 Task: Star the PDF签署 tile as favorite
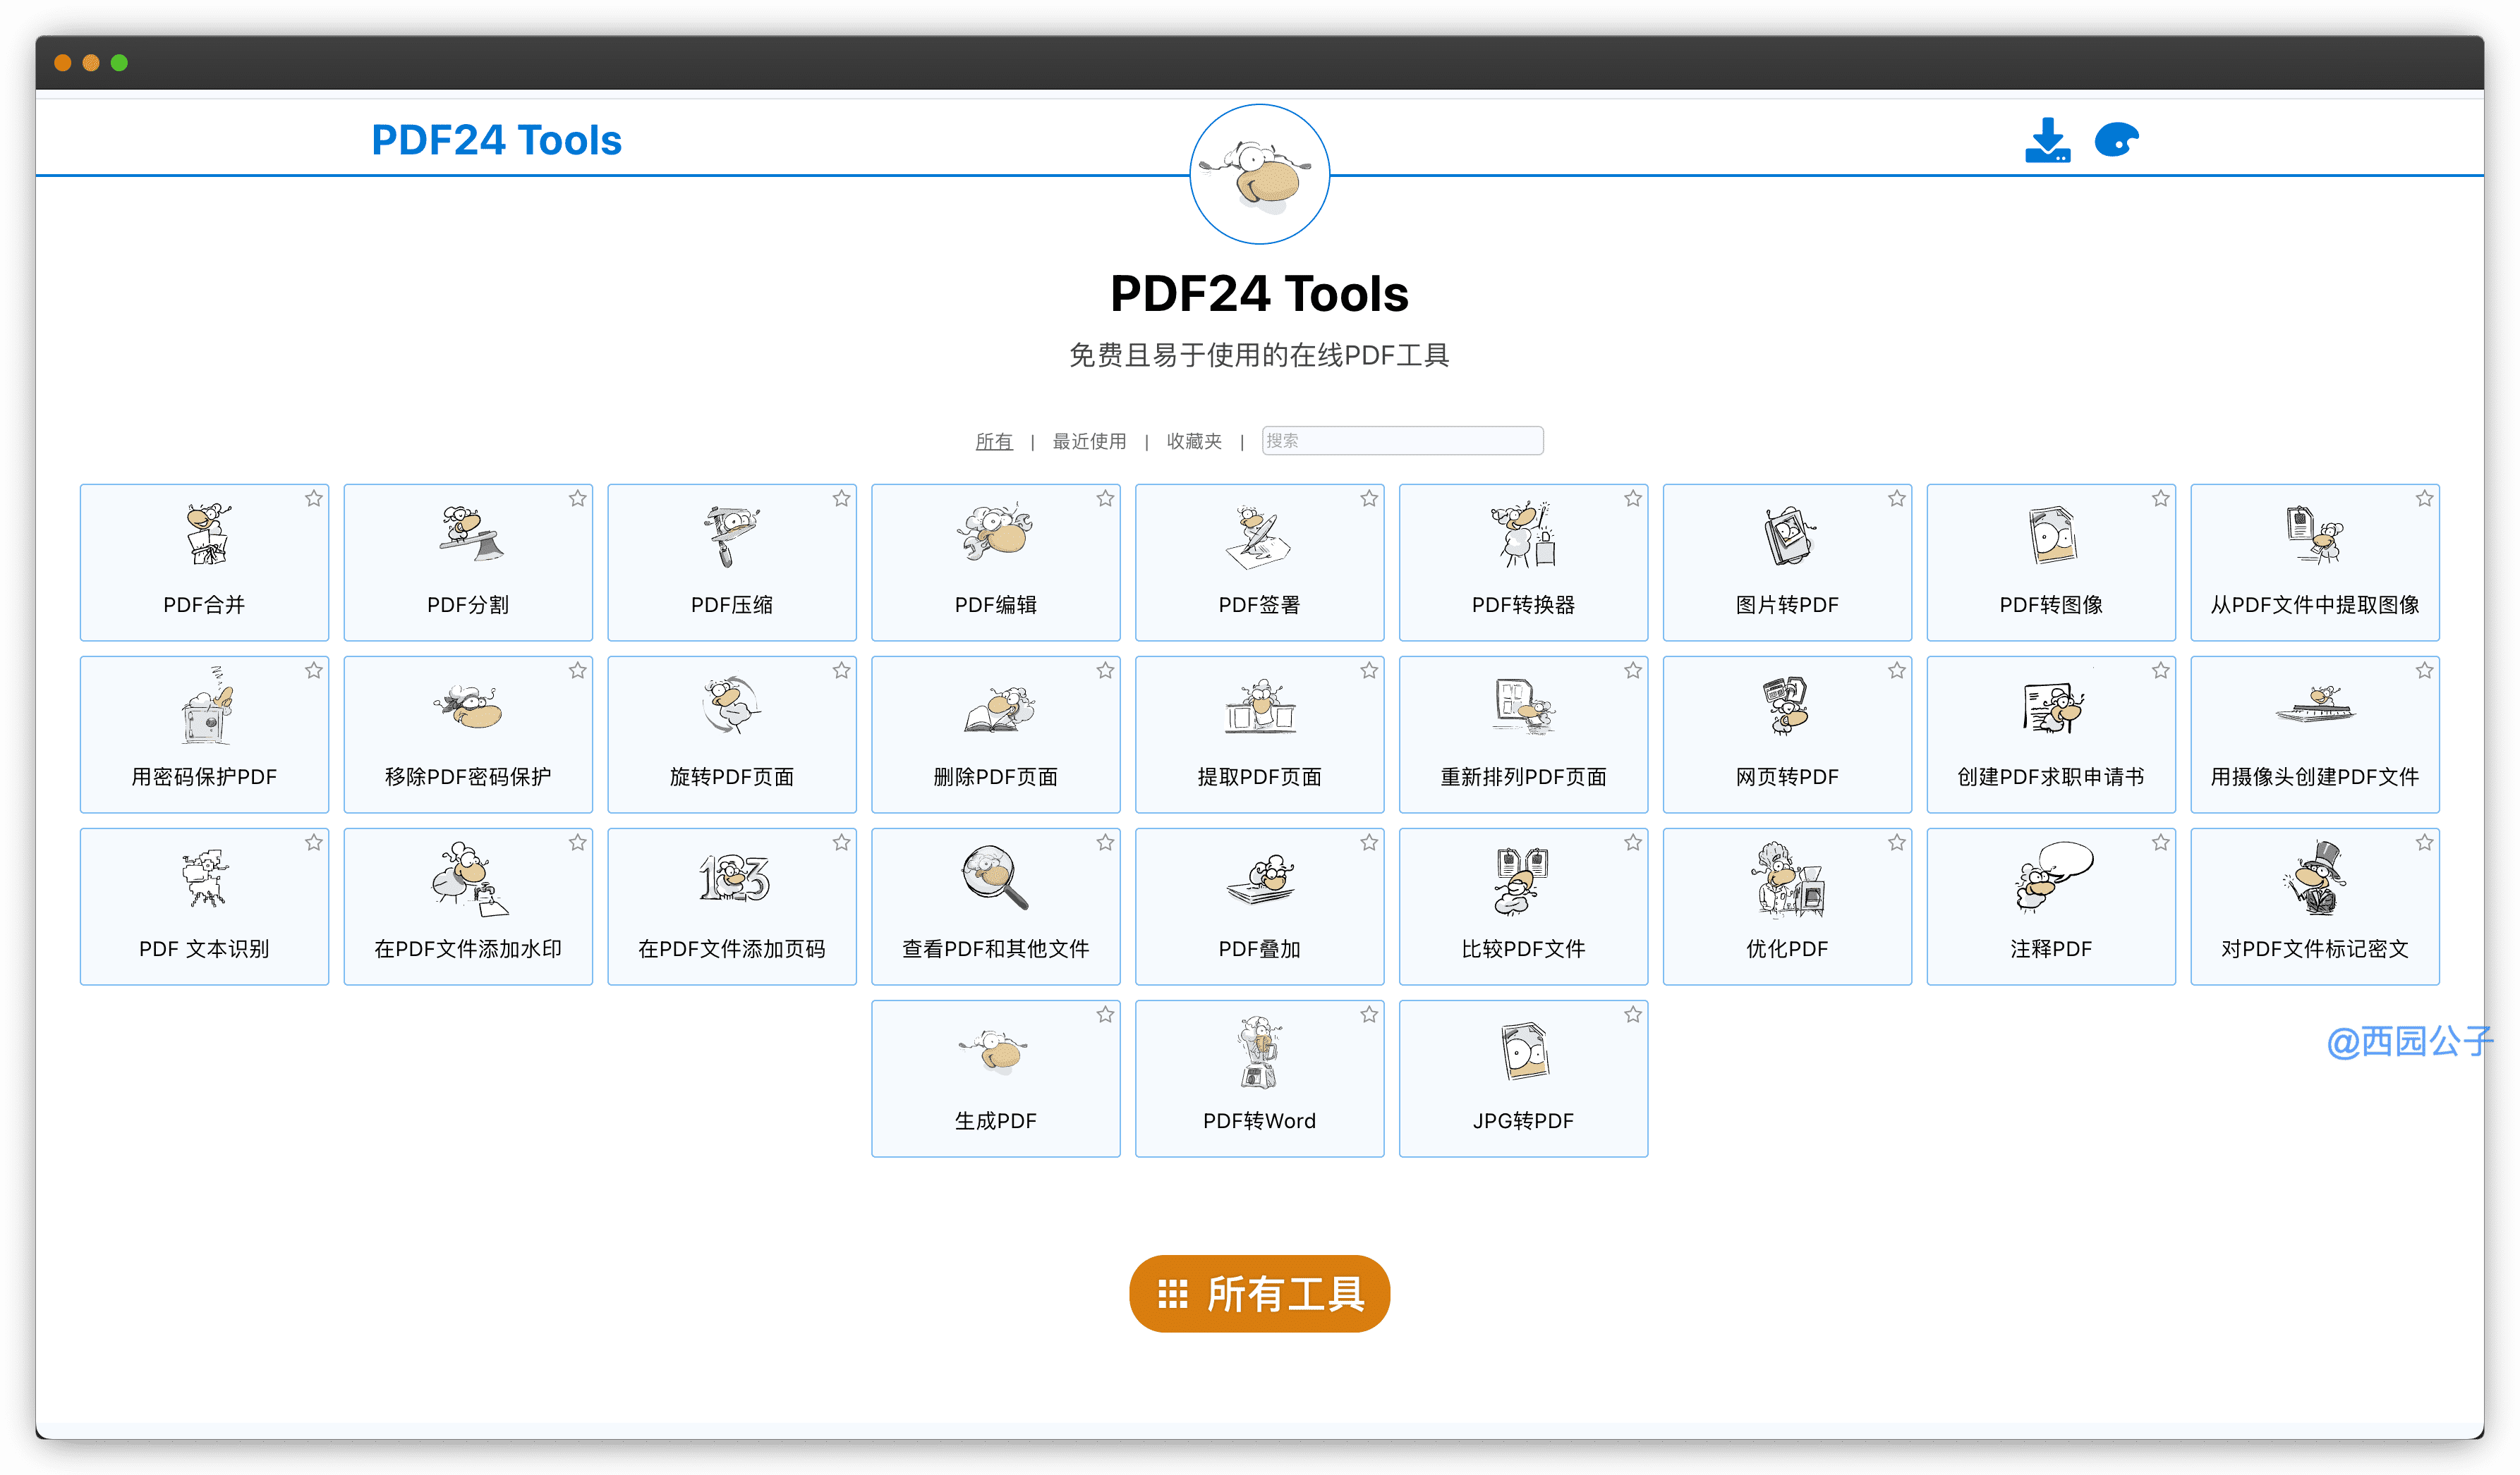coord(1370,498)
